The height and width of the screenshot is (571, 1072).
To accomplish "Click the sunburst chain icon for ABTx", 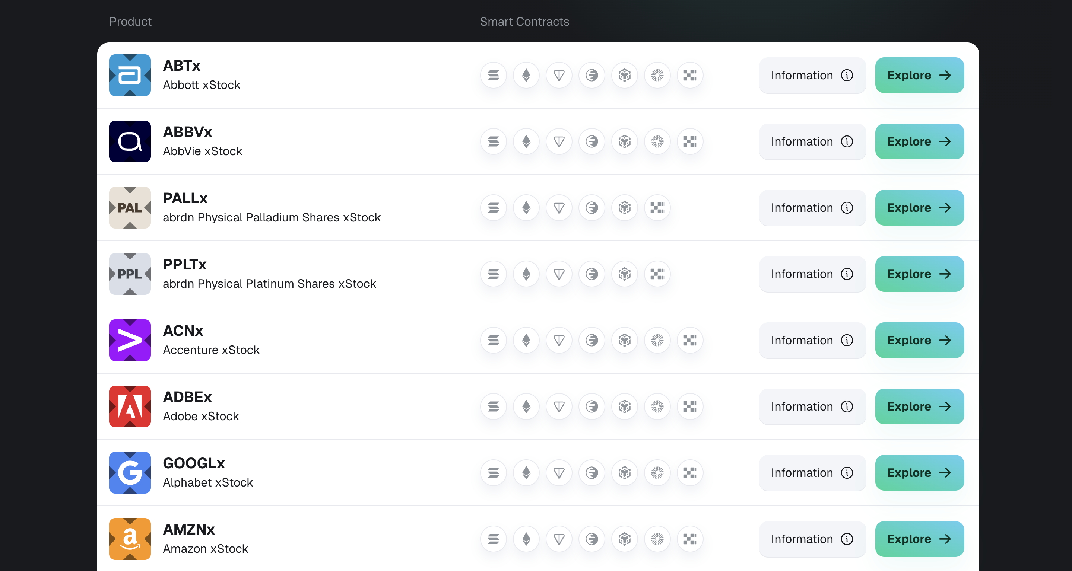I will pos(657,75).
